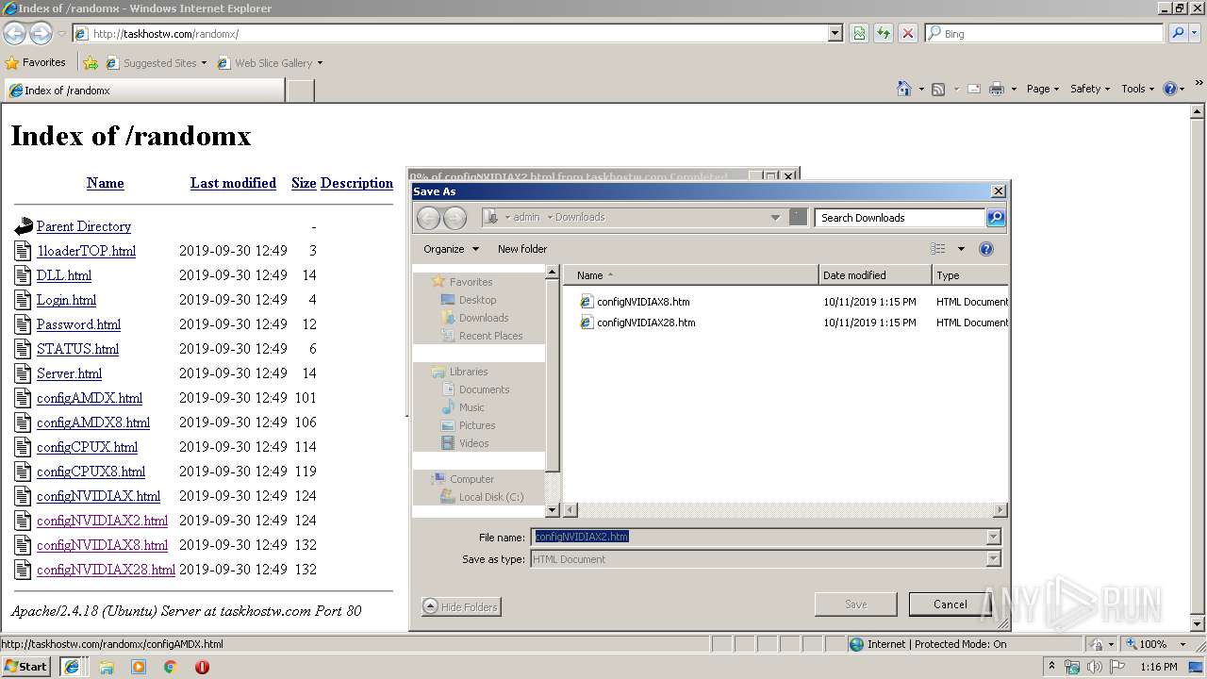This screenshot has width=1207, height=679.
Task: Click the IE Forward navigation arrow
Action: point(41,33)
